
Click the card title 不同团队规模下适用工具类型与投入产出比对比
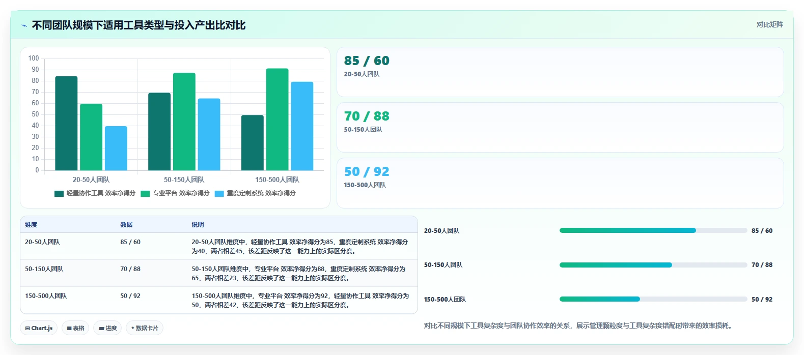[x=138, y=25]
